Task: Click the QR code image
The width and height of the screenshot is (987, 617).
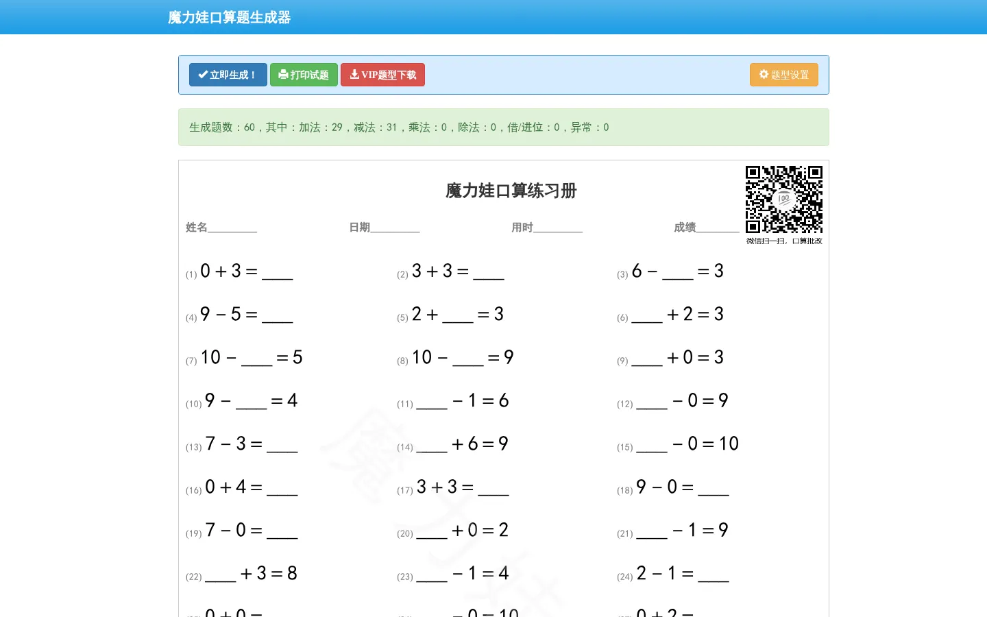Action: (x=784, y=199)
